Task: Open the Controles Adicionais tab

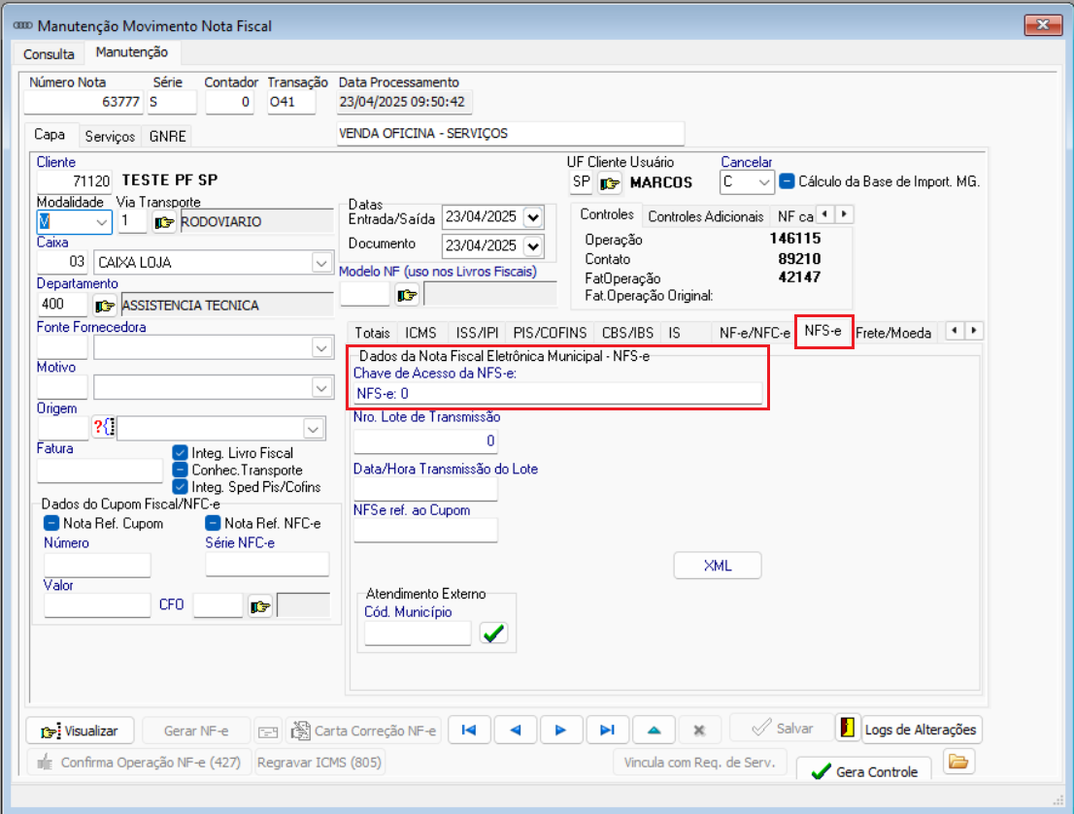Action: point(706,216)
